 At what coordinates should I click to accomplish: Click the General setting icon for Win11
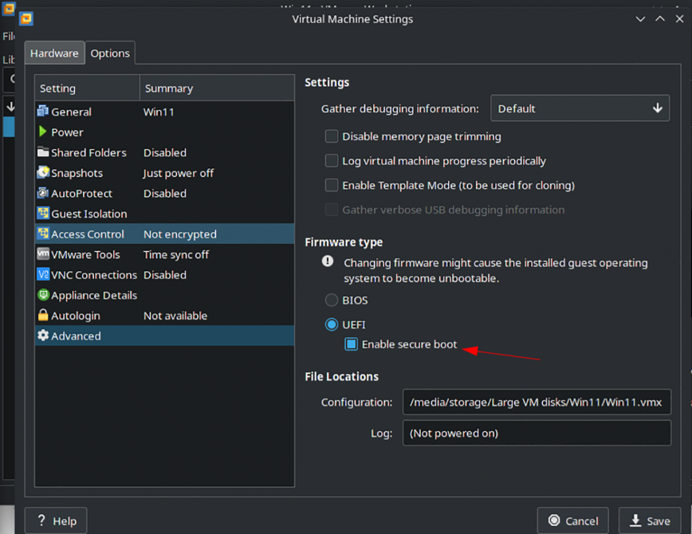[44, 112]
